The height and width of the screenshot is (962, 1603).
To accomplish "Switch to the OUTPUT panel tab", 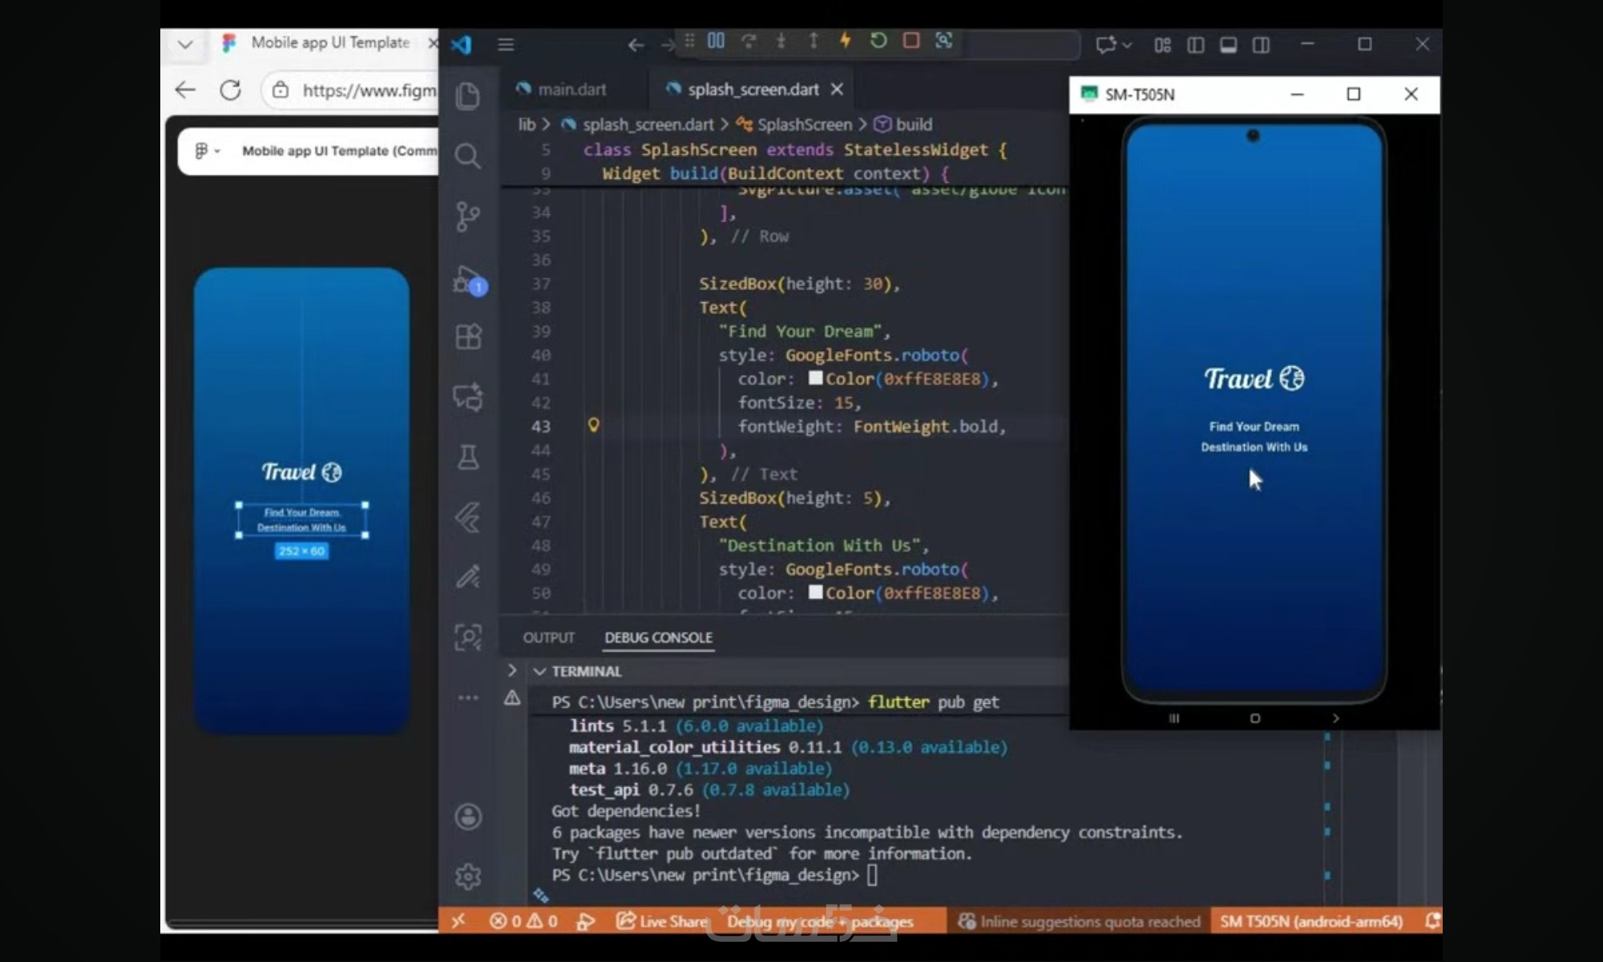I will pyautogui.click(x=548, y=637).
